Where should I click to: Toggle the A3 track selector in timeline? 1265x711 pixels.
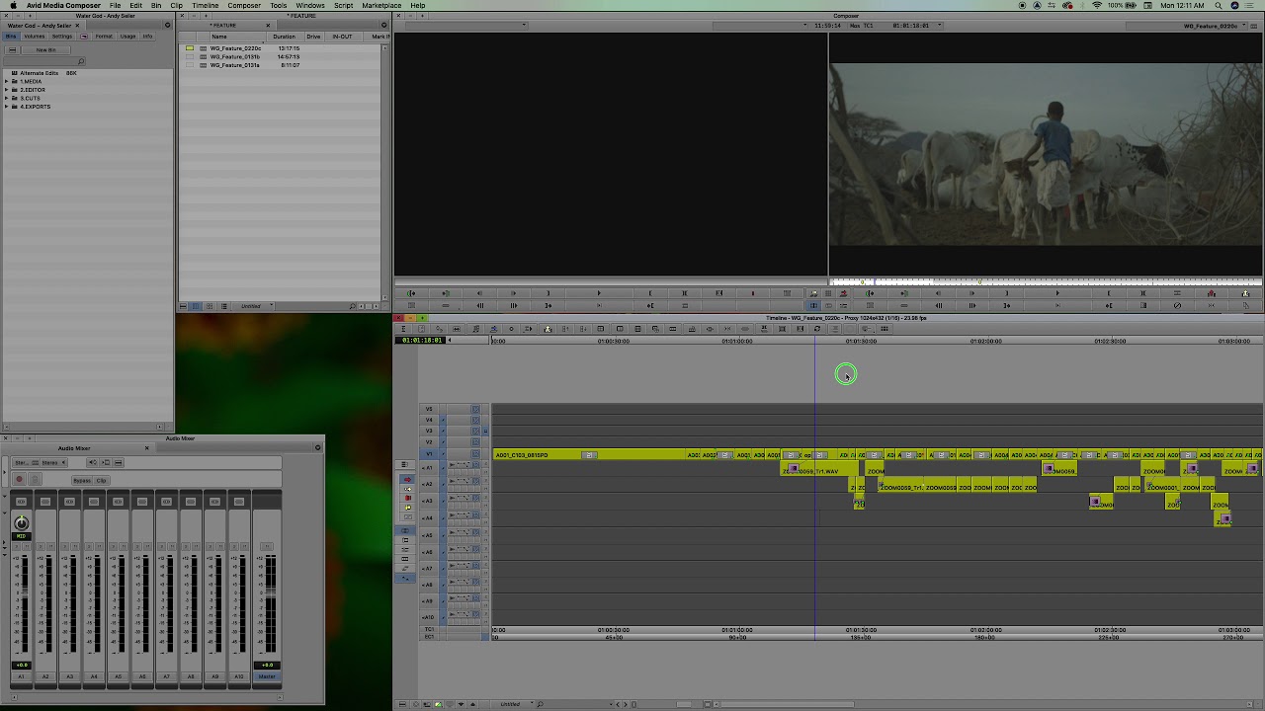point(429,501)
